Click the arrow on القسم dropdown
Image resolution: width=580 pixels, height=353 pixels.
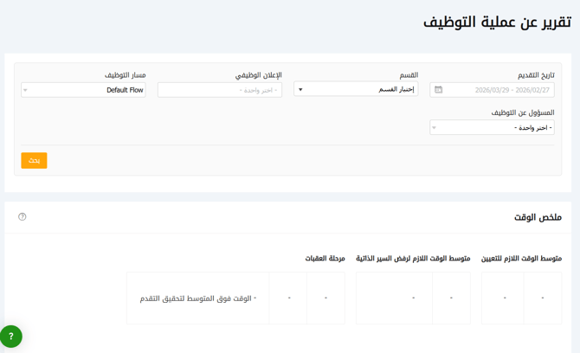[300, 90]
